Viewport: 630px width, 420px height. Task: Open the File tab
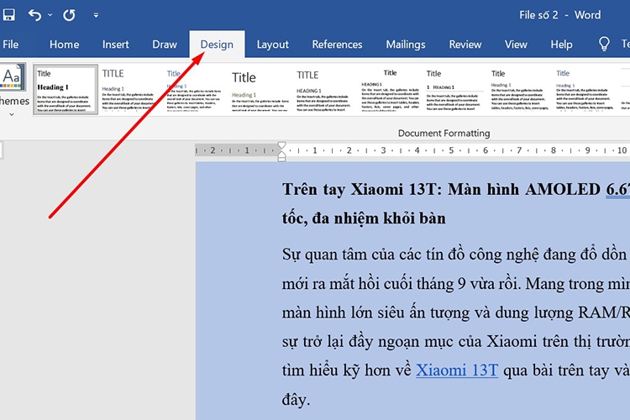[x=10, y=45]
